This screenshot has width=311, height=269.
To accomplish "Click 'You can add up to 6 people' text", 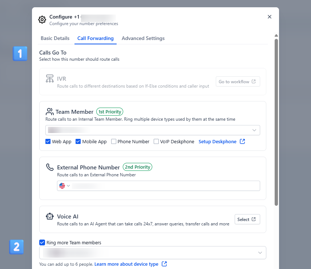I will (66, 264).
